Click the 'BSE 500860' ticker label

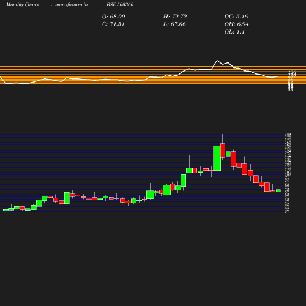tap(120, 4)
